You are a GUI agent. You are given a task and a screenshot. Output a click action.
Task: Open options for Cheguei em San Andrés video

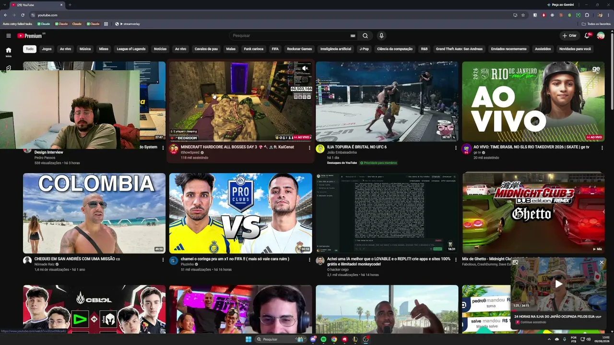[x=163, y=259]
